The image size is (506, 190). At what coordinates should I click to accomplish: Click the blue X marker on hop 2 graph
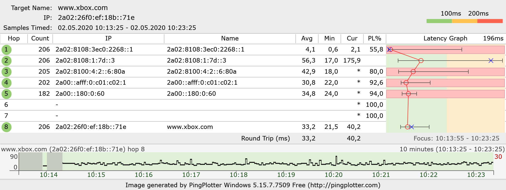[x=491, y=61]
